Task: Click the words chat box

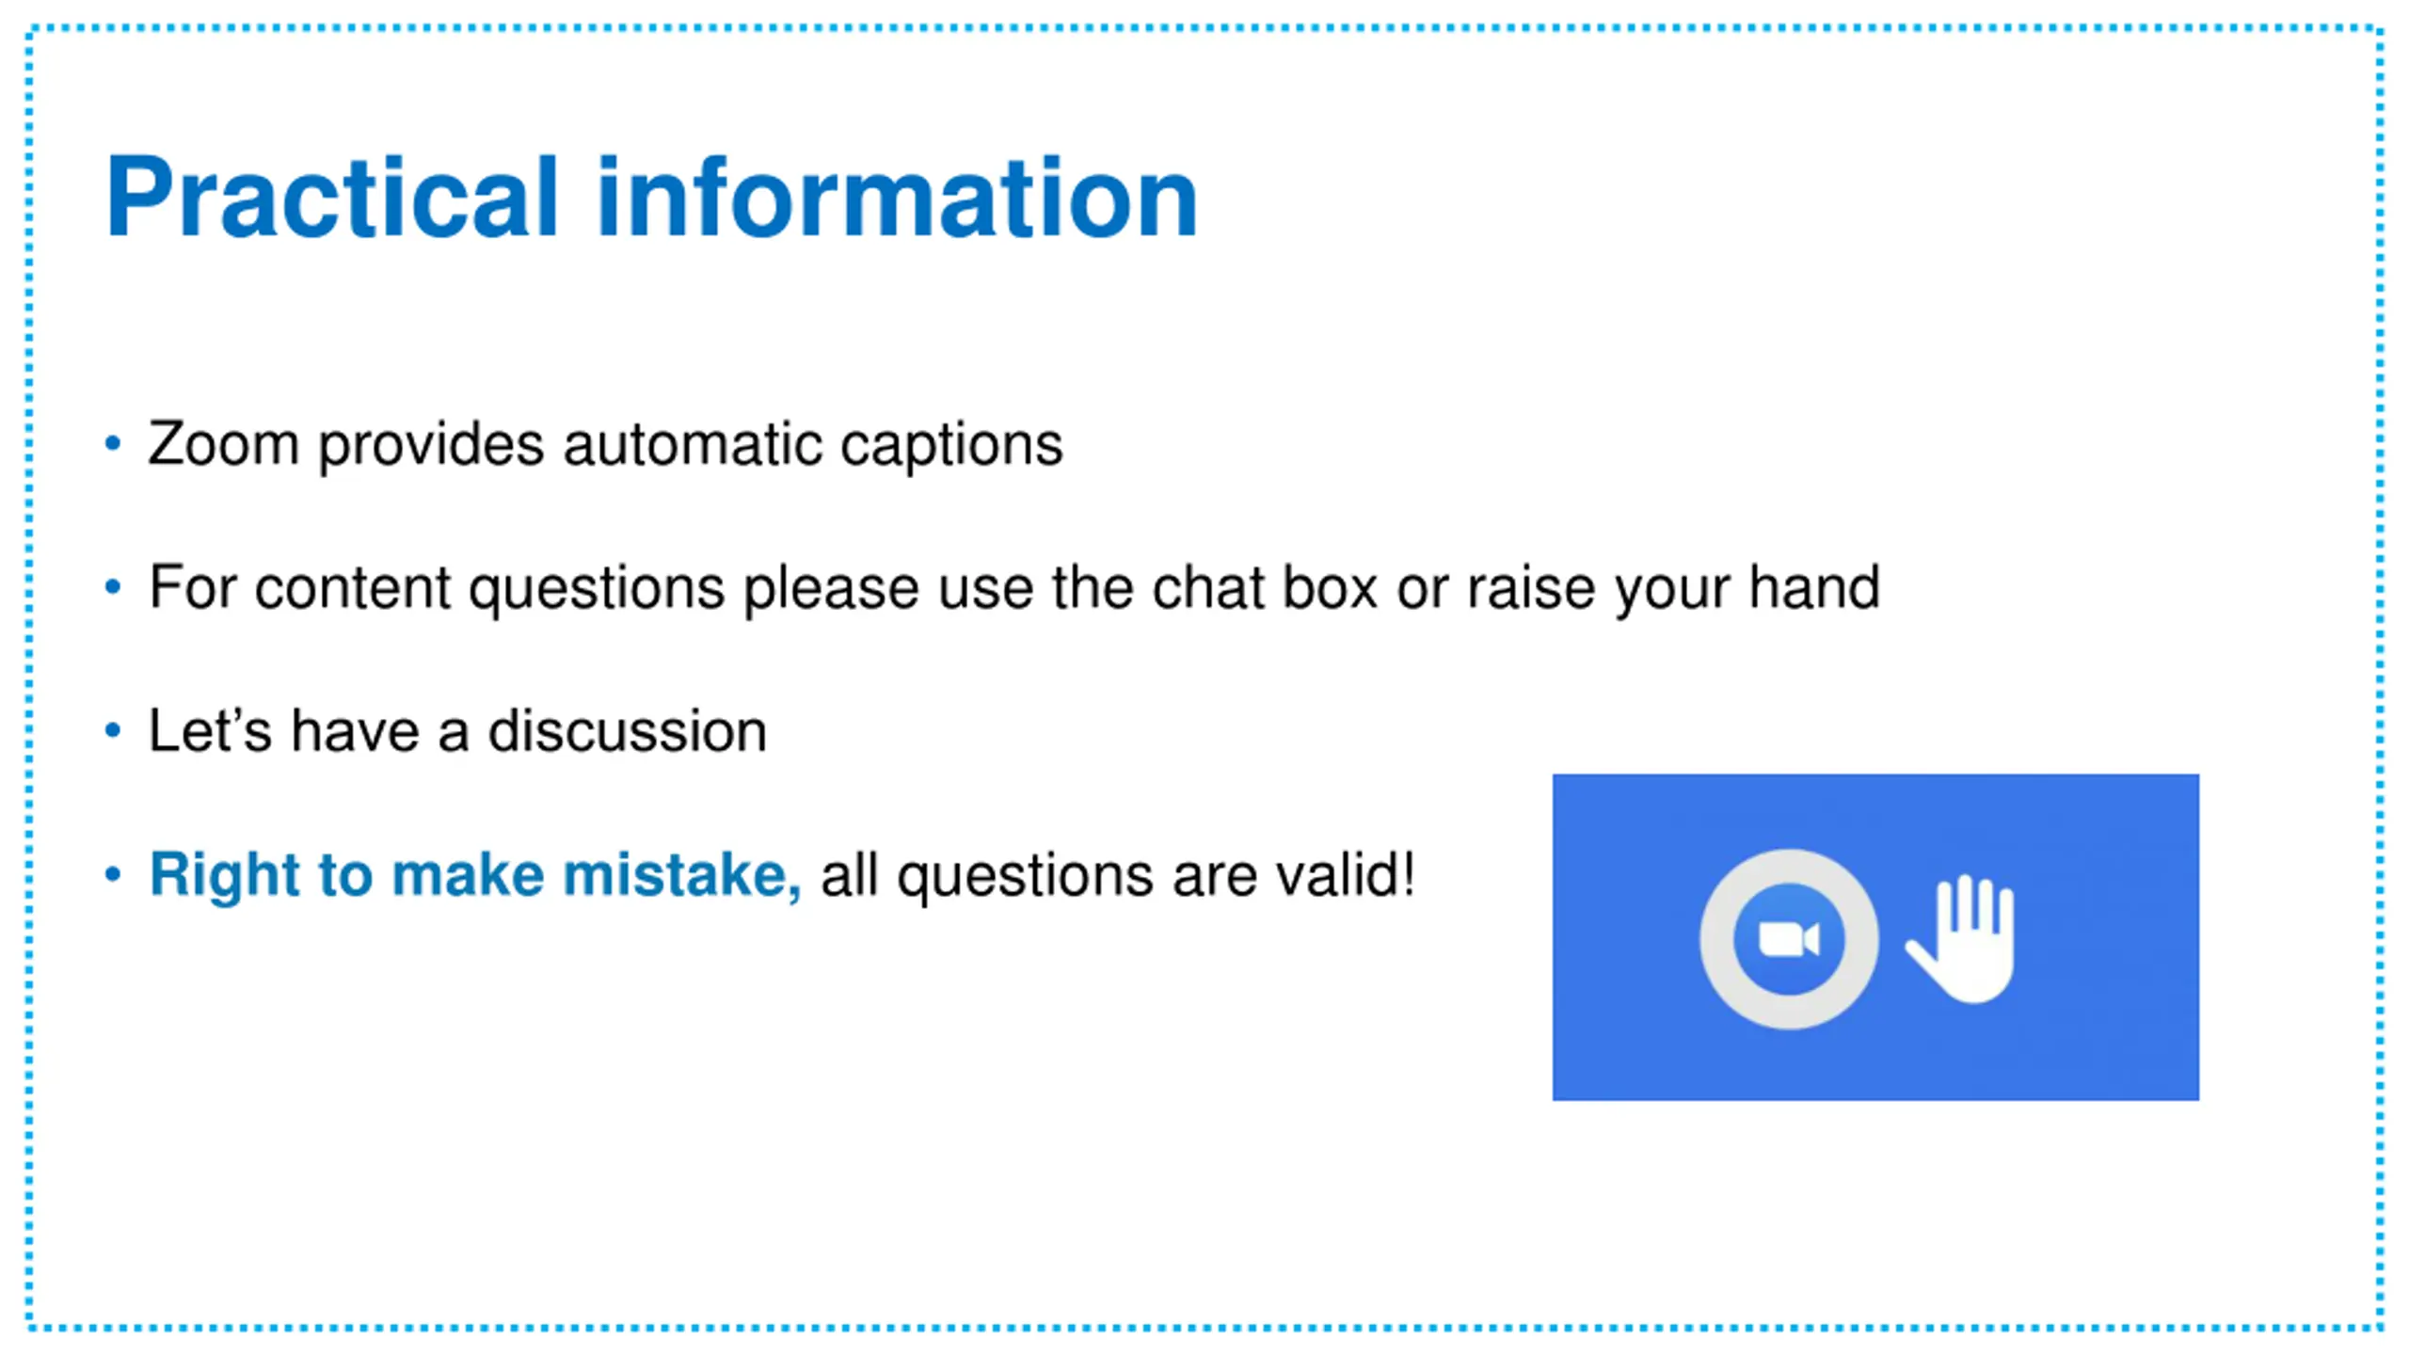Action: (1265, 587)
